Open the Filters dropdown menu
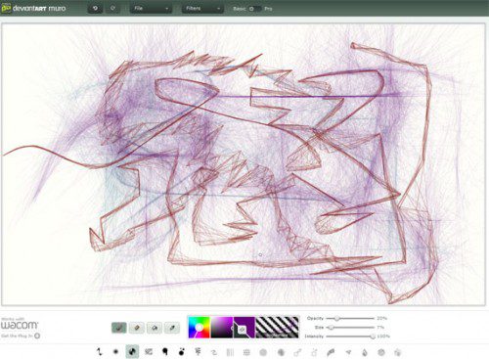The width and height of the screenshot is (489, 359). click(x=202, y=8)
